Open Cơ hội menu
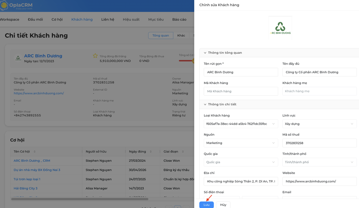 tap(57, 19)
